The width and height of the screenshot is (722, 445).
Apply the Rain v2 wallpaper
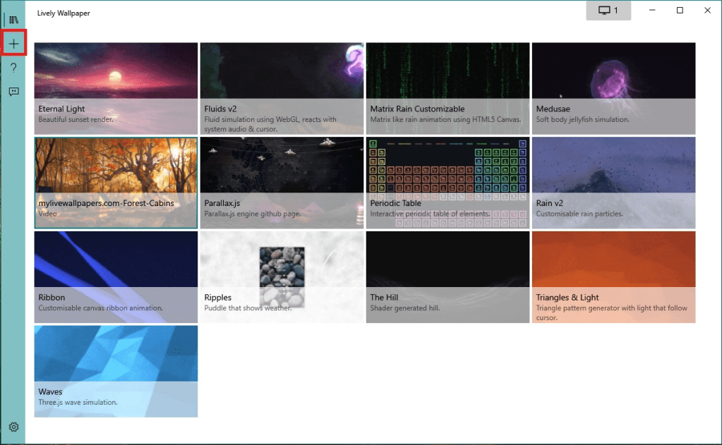click(x=613, y=181)
